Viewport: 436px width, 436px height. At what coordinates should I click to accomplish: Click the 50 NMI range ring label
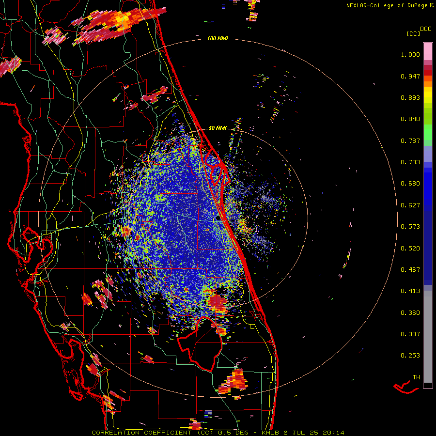tap(218, 128)
